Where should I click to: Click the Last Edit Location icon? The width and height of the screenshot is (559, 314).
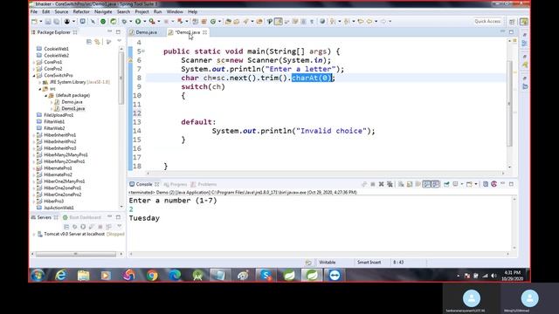361,21
